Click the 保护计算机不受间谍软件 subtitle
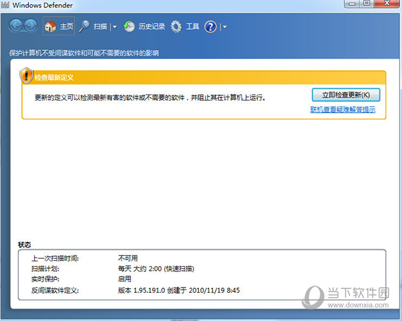The image size is (402, 321). pos(84,53)
